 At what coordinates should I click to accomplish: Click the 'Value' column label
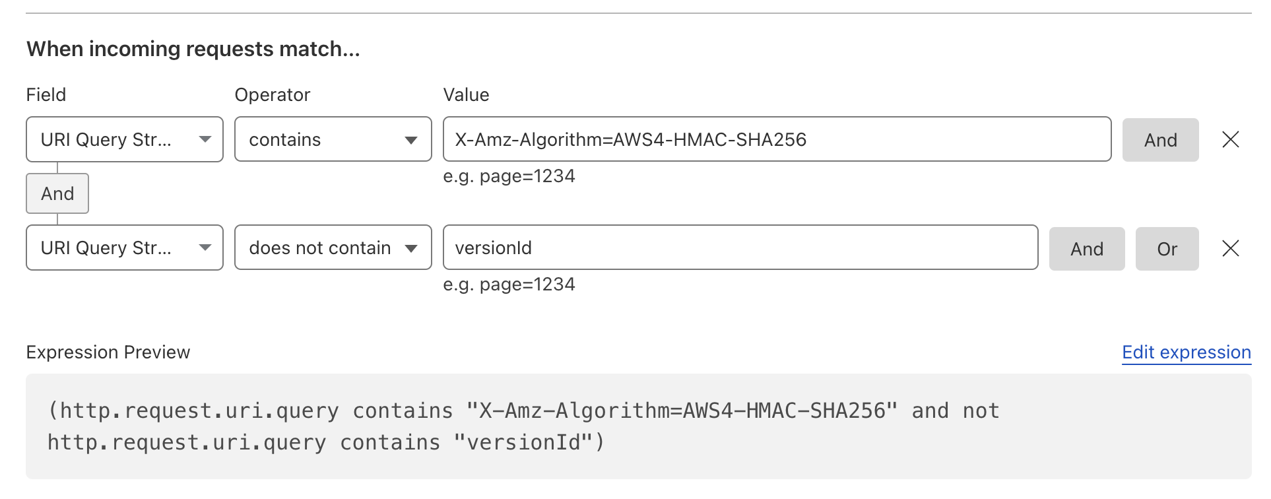point(466,94)
